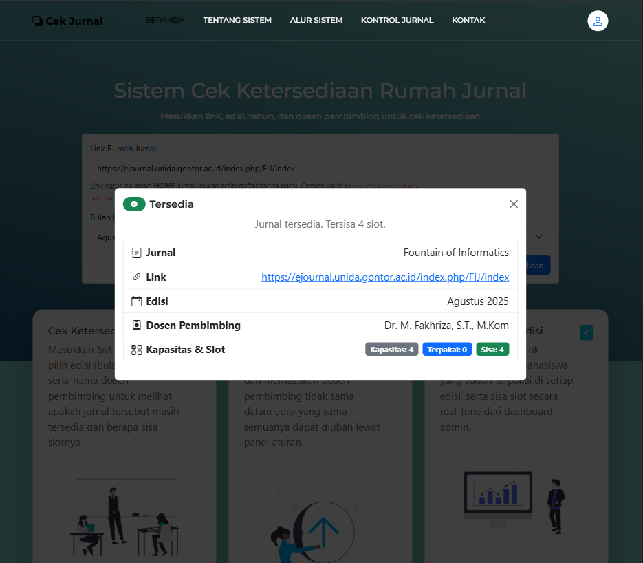Open ALUR SISTEM menu item
Screen dimensions: 643x563
coord(316,20)
